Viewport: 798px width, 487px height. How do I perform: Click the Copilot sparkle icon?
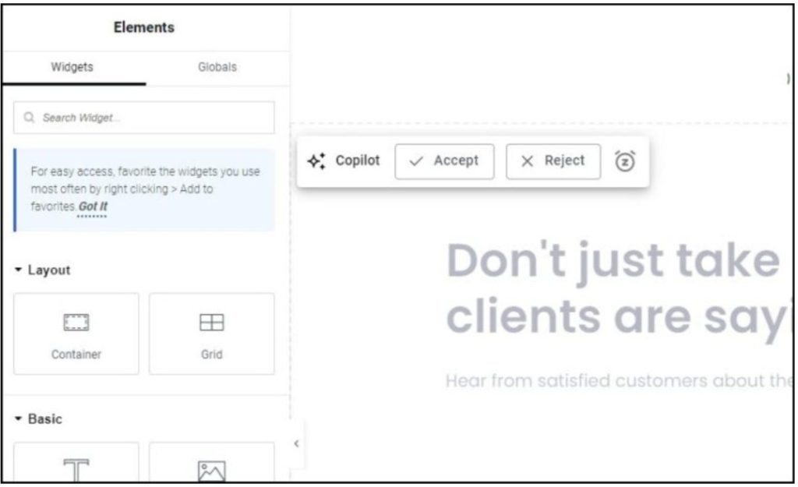coord(316,161)
